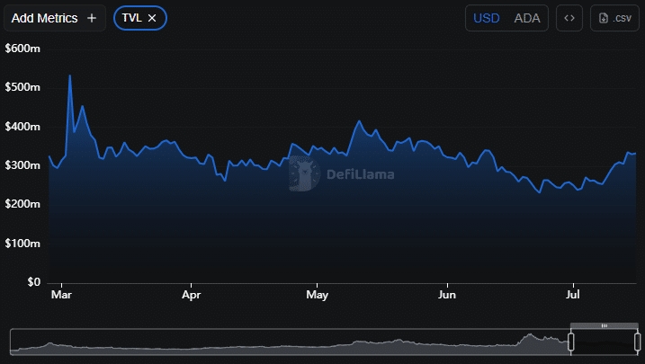Click the early March peak on TVL line
Image resolution: width=645 pixels, height=364 pixels.
[70, 76]
